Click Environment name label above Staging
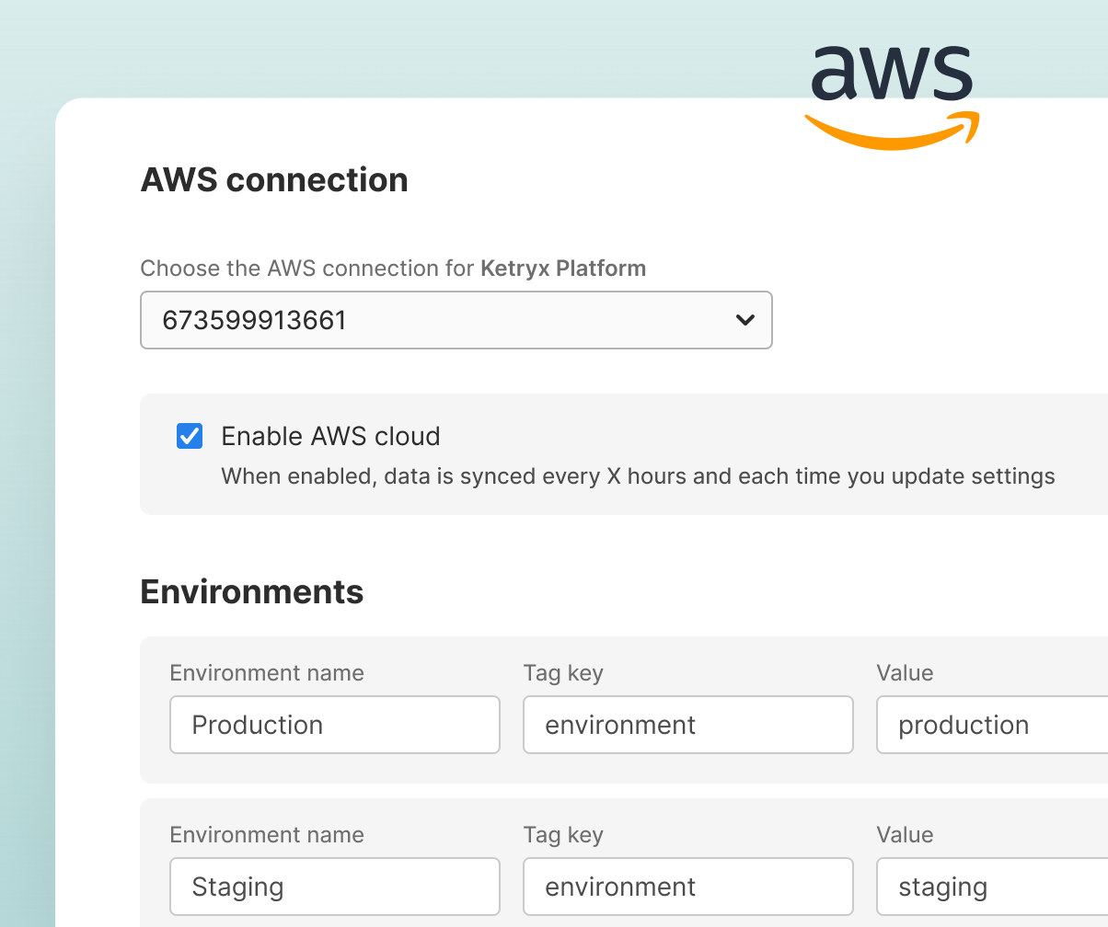Screen dimensions: 1108x927 click(x=267, y=835)
